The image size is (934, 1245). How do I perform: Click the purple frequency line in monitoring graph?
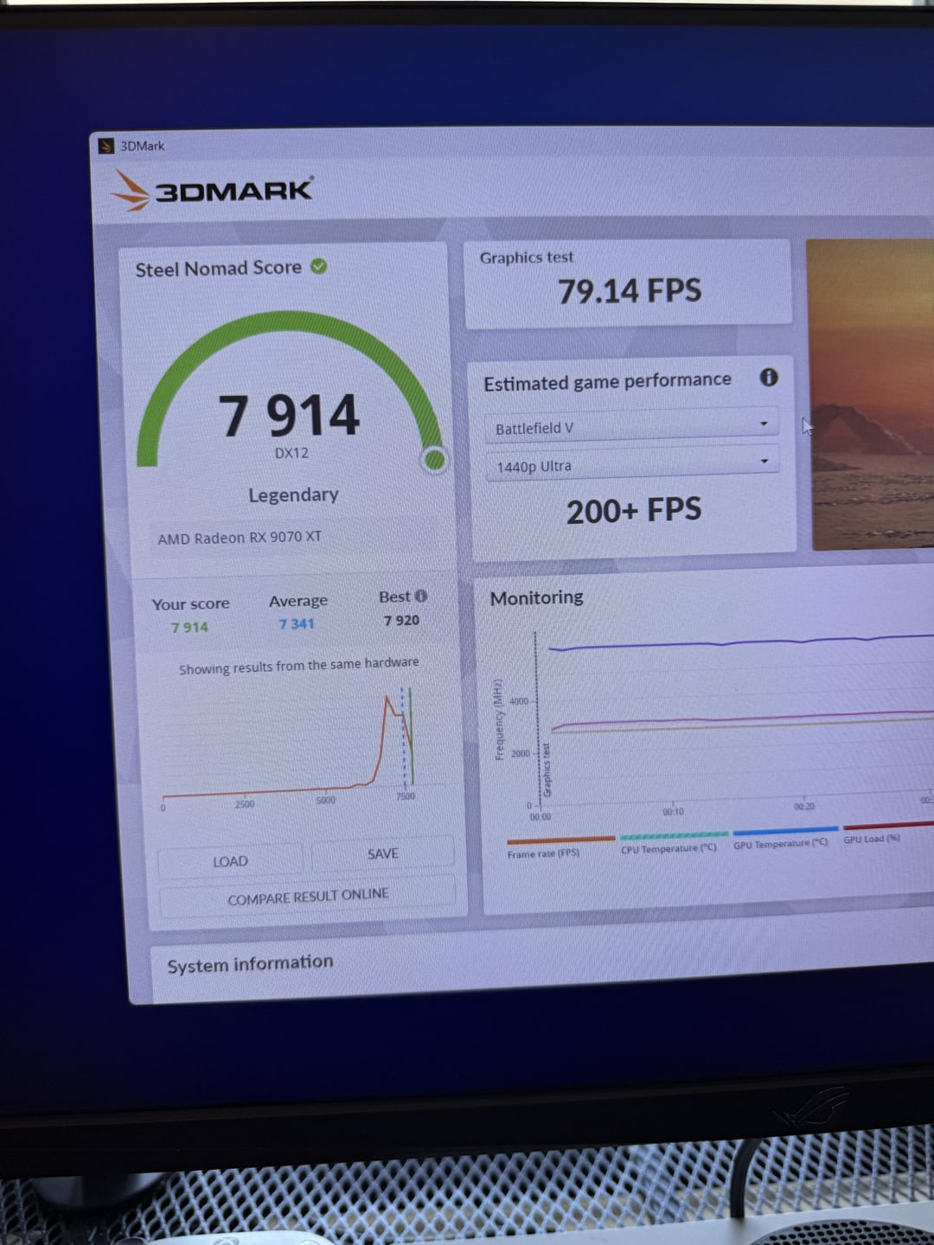click(744, 643)
